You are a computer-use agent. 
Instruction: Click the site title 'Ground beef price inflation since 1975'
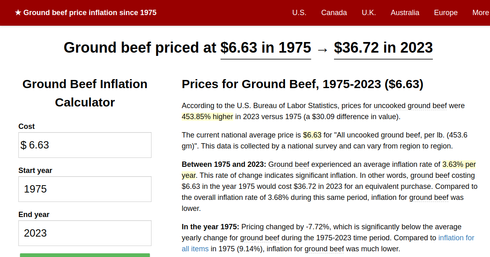[91, 13]
